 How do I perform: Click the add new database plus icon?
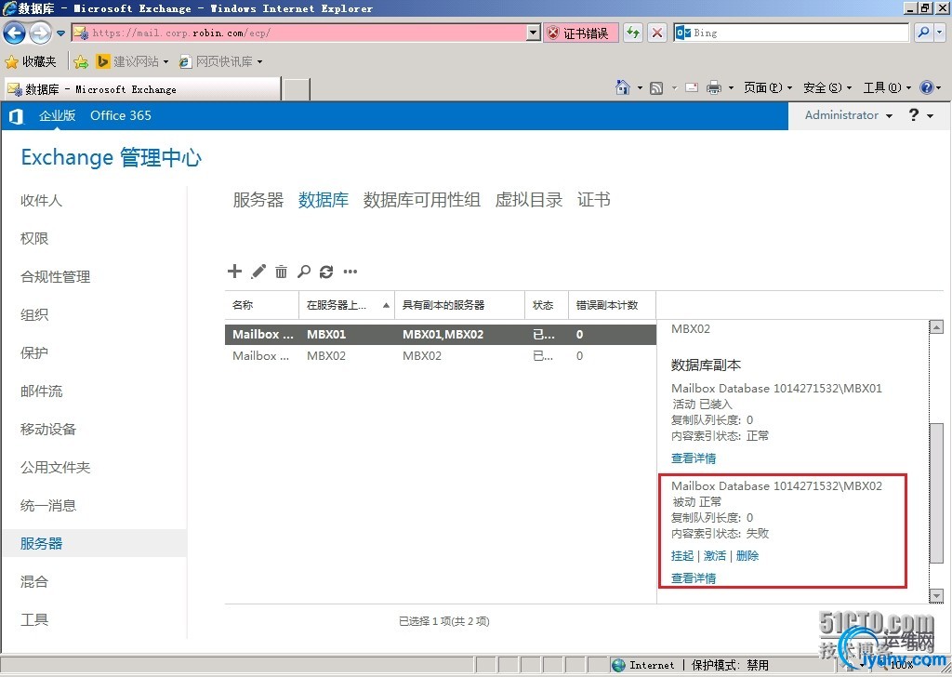pyautogui.click(x=234, y=272)
